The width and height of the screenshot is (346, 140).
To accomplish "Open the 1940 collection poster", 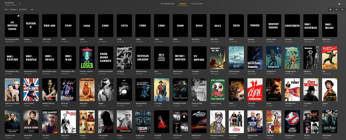I will [x=68, y=26].
